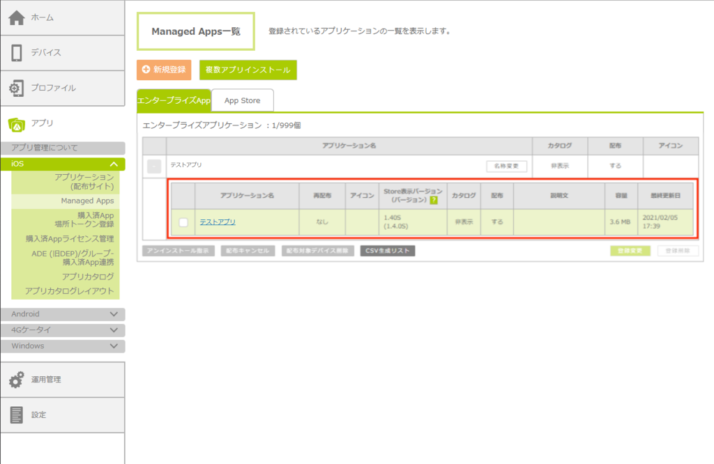The width and height of the screenshot is (714, 464).
Task: Click the CSV生成リスト button
Action: [388, 251]
